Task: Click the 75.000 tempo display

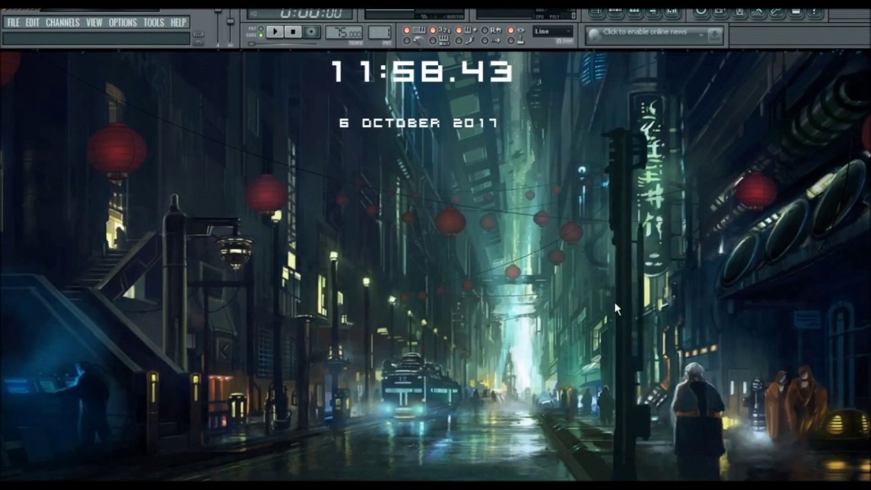Action: tap(344, 32)
